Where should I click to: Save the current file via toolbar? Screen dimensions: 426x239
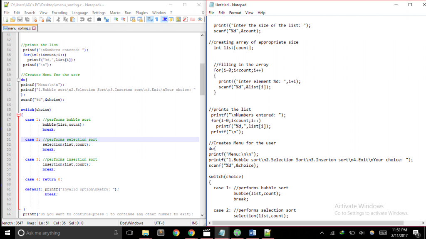[x=20, y=19]
